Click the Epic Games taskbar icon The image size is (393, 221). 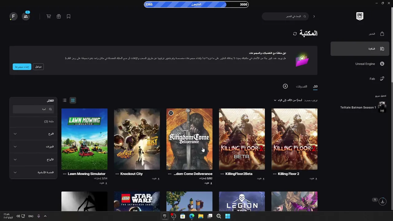tap(165, 216)
